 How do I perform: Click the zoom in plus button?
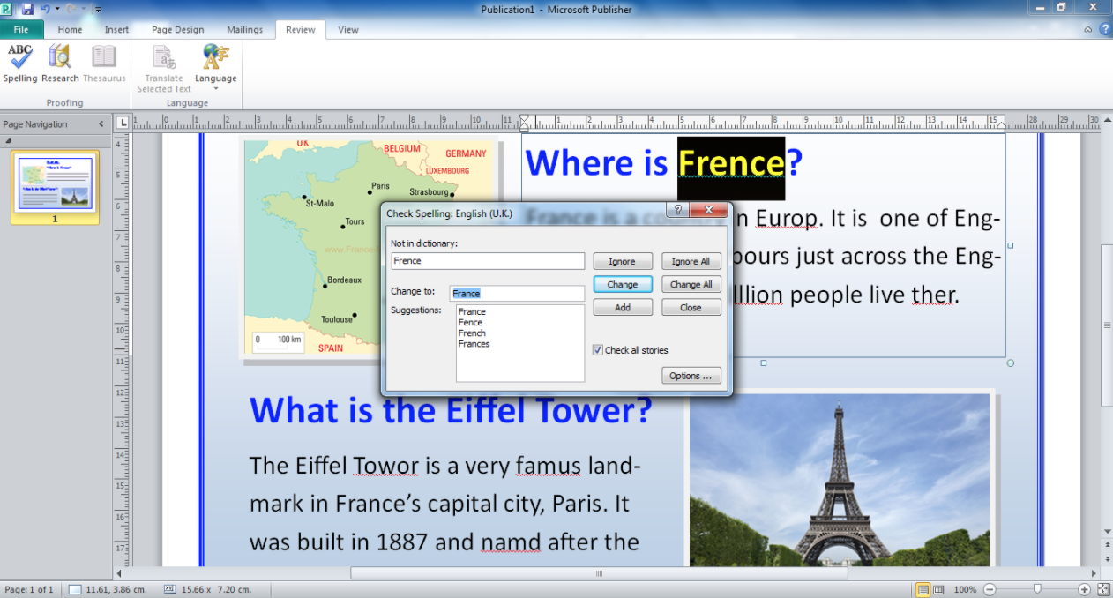click(x=1085, y=589)
